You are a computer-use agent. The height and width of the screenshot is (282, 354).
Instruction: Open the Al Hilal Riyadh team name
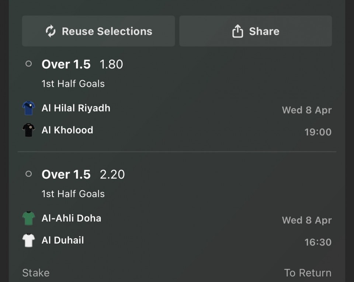[x=76, y=108]
